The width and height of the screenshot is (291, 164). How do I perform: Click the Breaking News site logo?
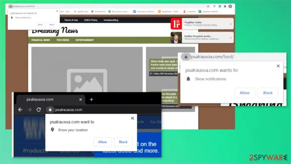click(x=55, y=30)
